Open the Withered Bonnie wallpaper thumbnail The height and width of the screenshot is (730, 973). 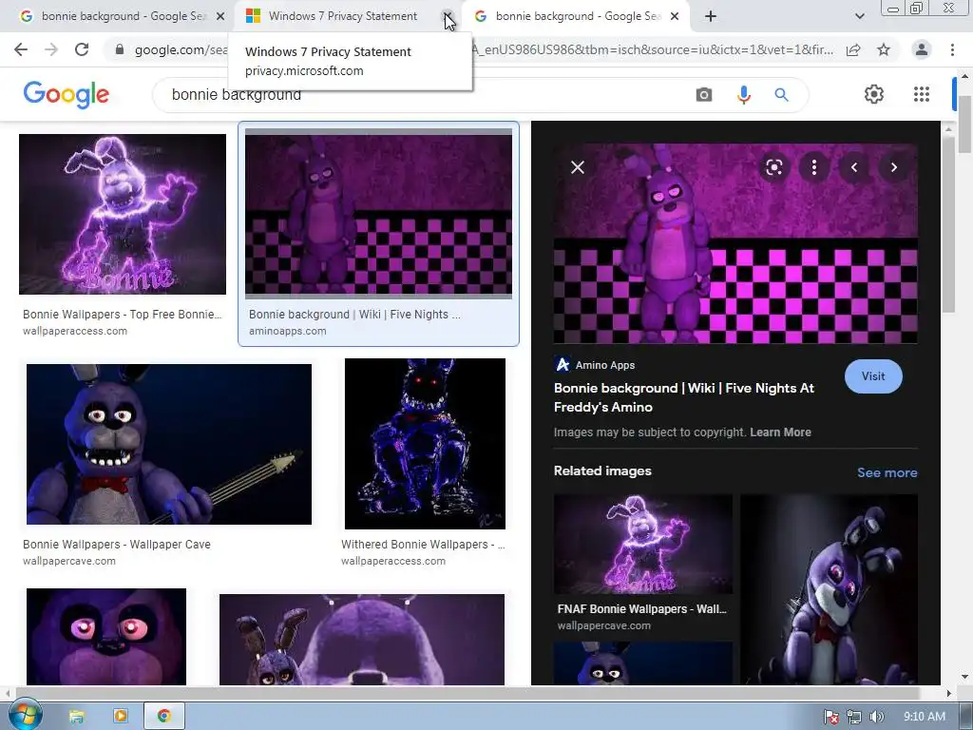tap(425, 444)
